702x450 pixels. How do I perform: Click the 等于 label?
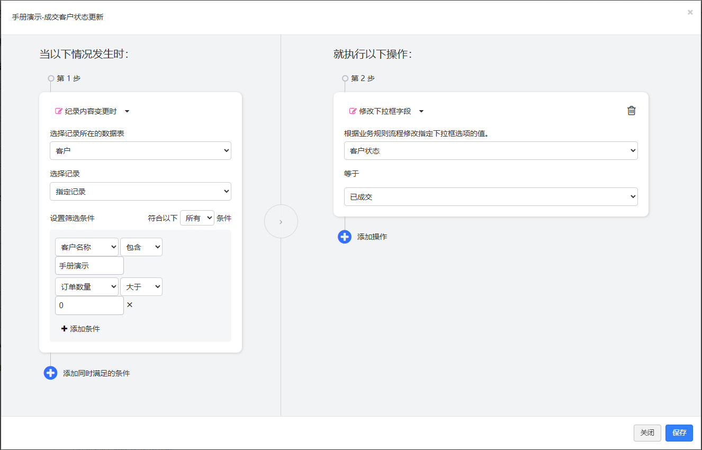pyautogui.click(x=352, y=174)
